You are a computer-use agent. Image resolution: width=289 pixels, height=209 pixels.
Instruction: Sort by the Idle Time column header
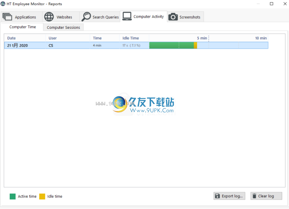coord(134,38)
